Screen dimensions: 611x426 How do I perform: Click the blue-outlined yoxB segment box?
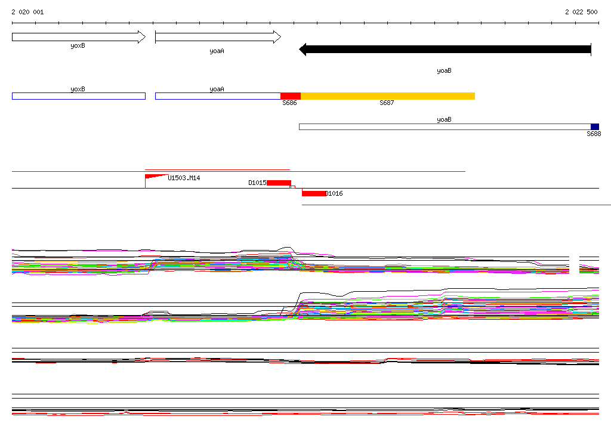[x=79, y=96]
